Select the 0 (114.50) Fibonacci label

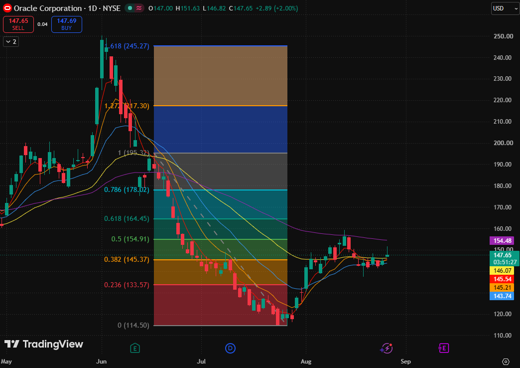[133, 325]
